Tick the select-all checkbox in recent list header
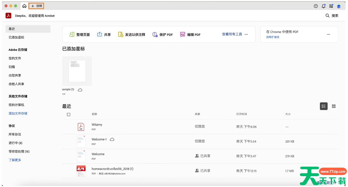348x187 pixels. pos(69,114)
